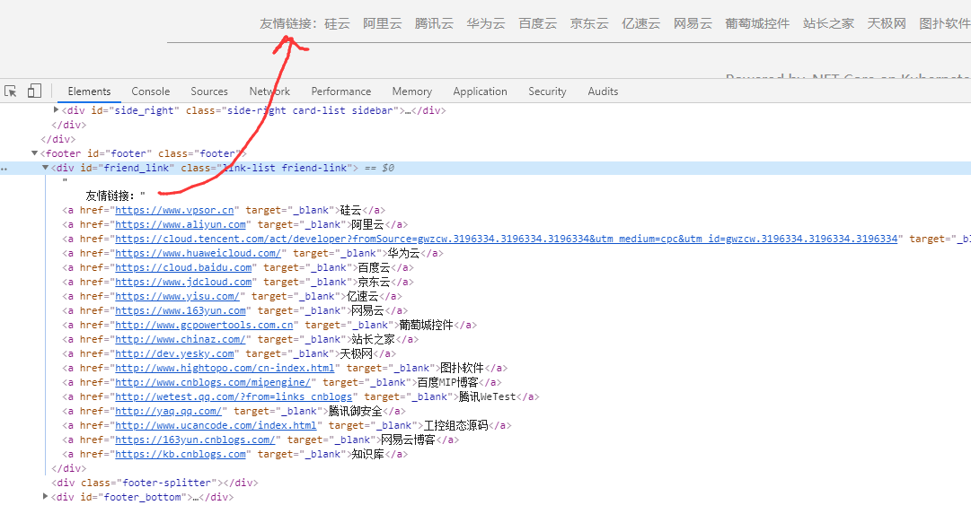
Task: Click the 阿里云 link in page footer
Action: click(x=382, y=23)
